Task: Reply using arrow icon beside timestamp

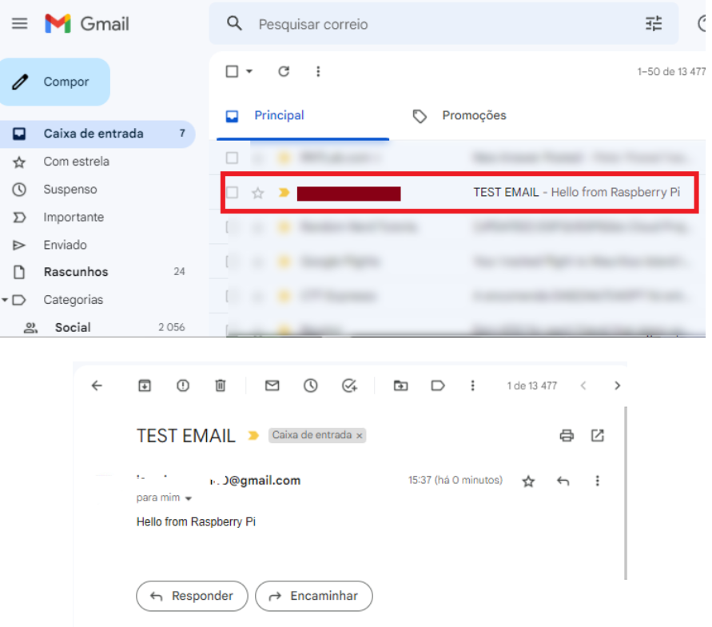Action: [x=563, y=481]
